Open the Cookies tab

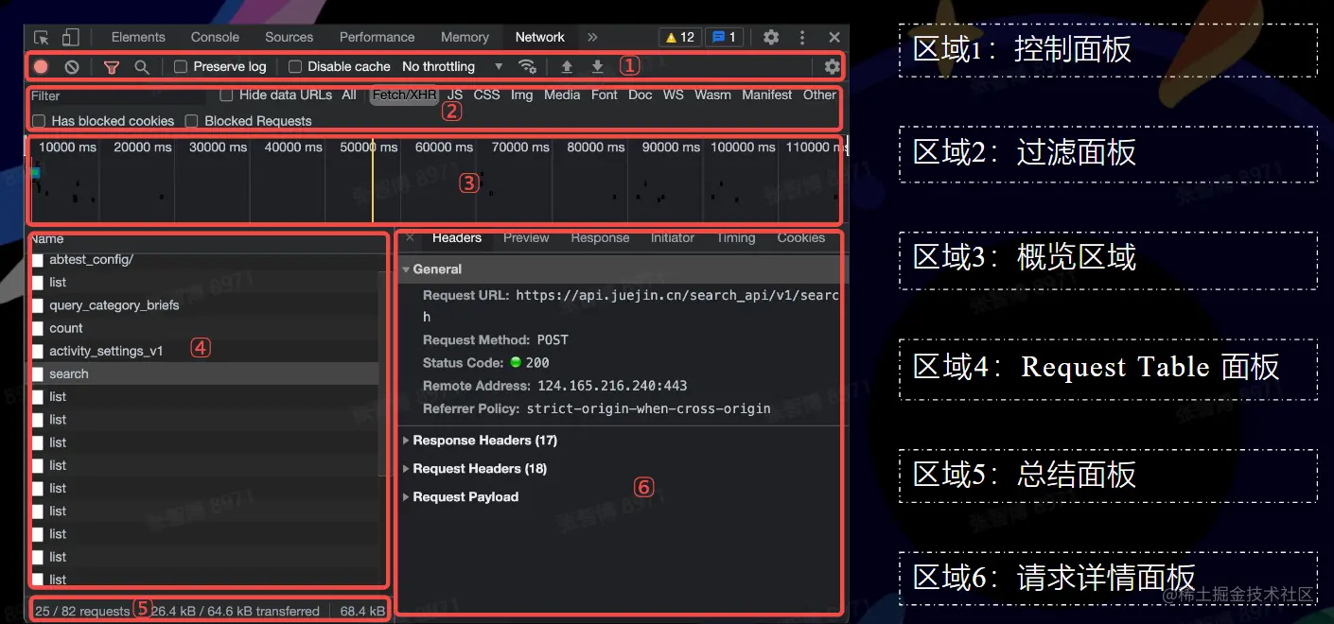[801, 237]
